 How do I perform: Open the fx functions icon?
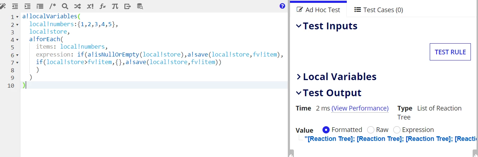pos(102,6)
